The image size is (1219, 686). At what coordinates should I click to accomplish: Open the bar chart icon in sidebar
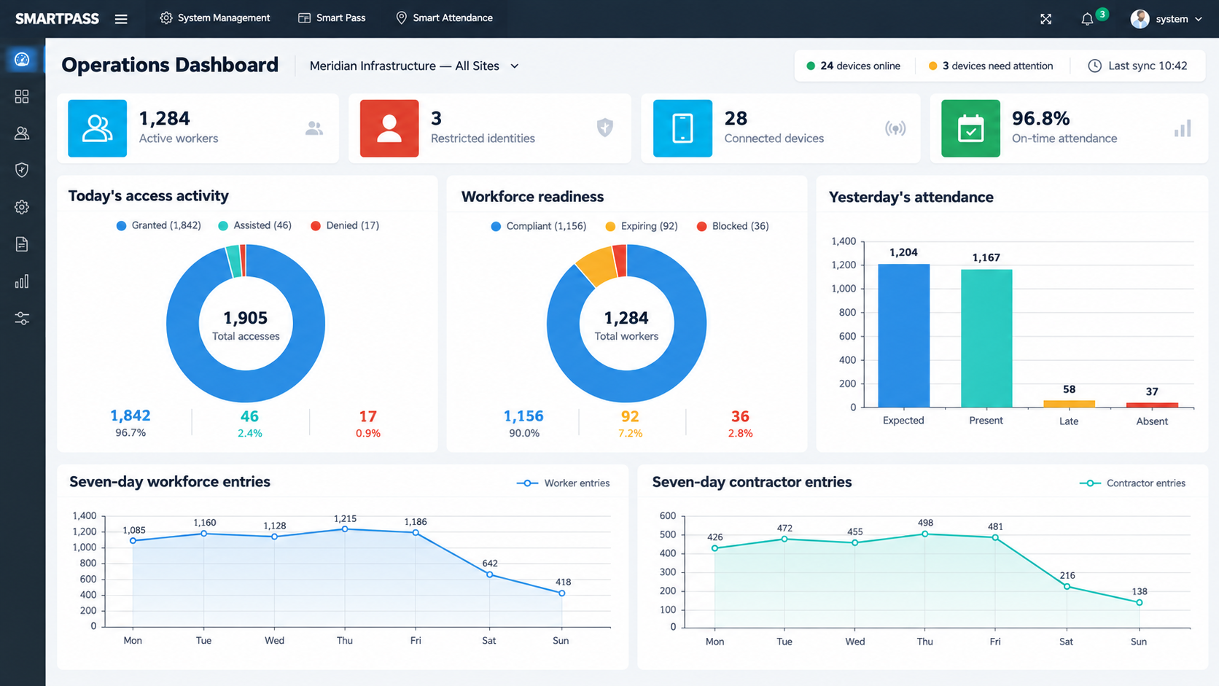[x=22, y=281]
